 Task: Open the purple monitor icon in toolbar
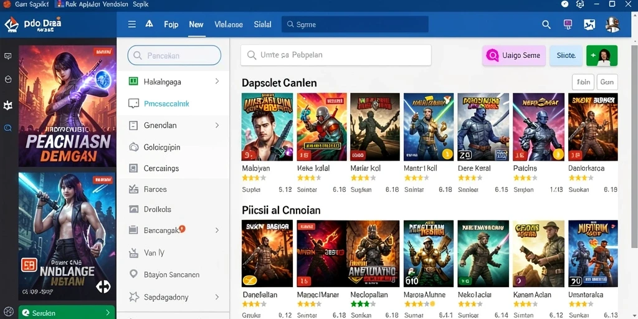[568, 24]
